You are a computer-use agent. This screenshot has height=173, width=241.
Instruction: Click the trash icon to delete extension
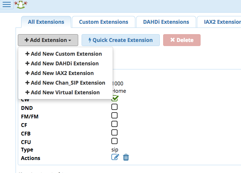point(126,157)
